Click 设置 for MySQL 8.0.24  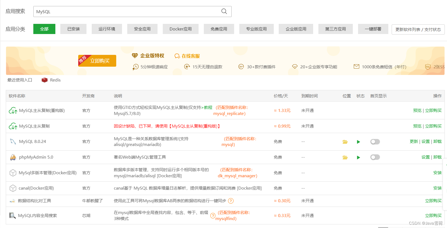[x=426, y=142]
